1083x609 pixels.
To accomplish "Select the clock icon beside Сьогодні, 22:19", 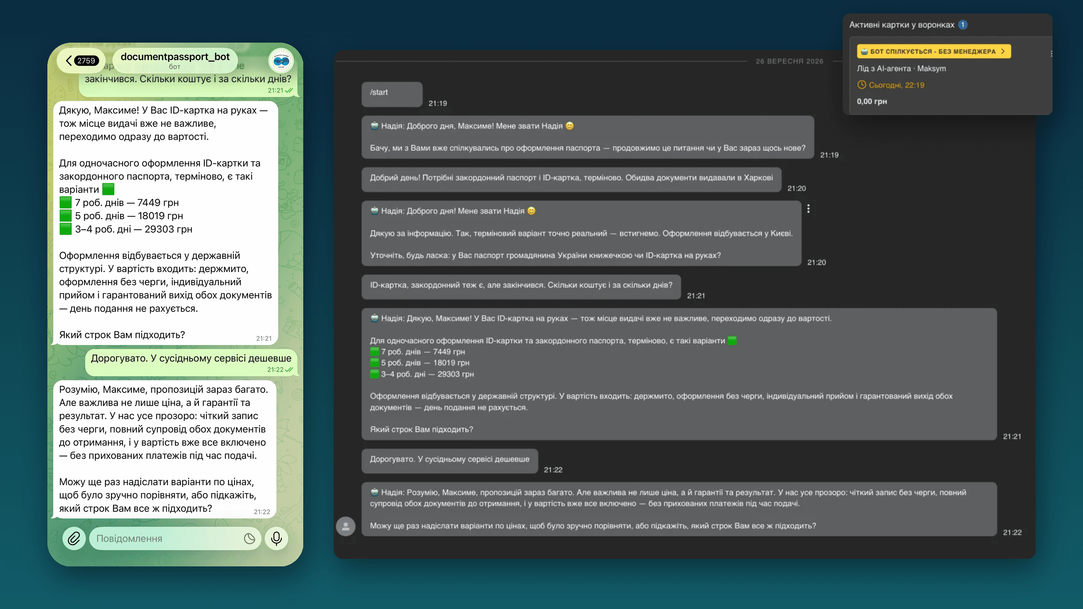I will coord(861,85).
